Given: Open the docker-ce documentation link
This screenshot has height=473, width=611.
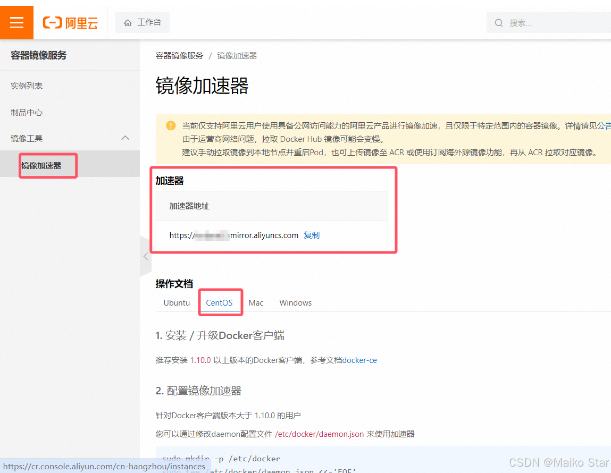Looking at the screenshot, I should pos(359,360).
